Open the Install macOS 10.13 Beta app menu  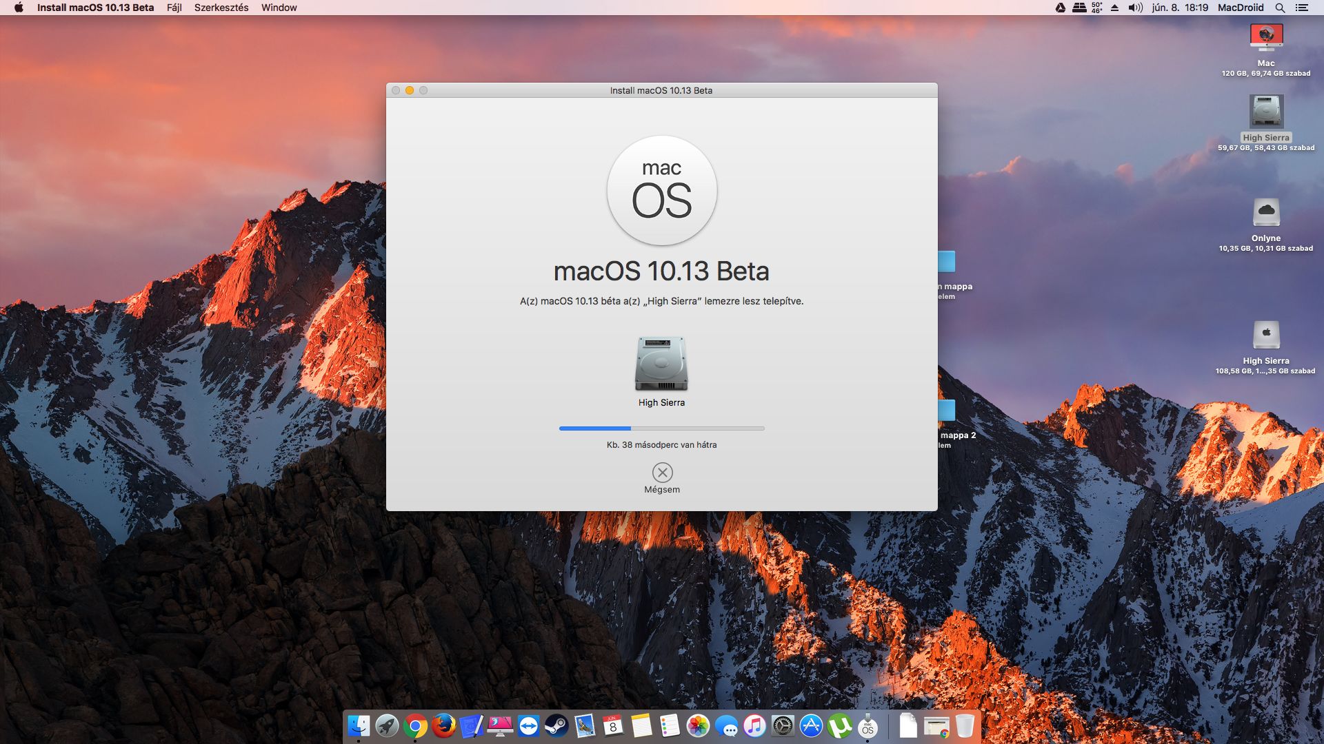point(95,8)
